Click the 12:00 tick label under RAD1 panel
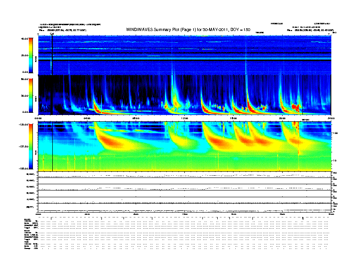The width and height of the screenshot is (357, 275). (x=185, y=119)
